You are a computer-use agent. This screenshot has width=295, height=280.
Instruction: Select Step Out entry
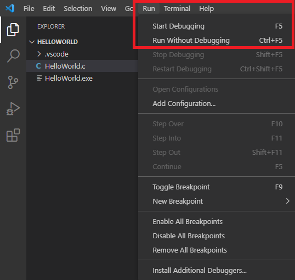click(x=217, y=152)
